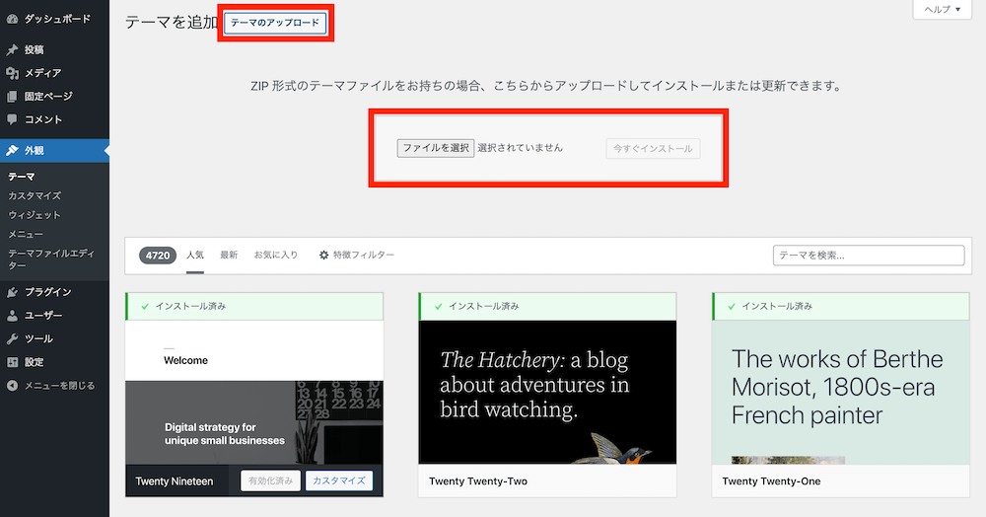Switch to 最新 themes tab

[x=229, y=255]
